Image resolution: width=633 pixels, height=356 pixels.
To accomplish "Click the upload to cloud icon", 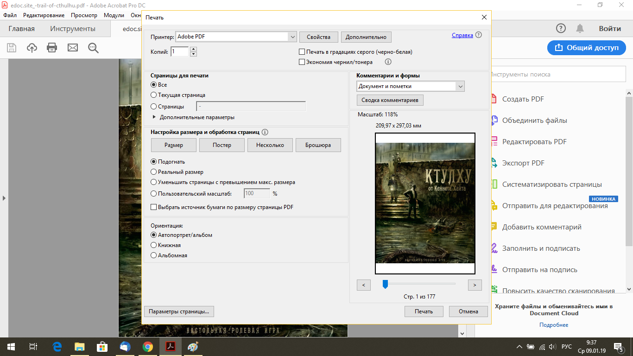I will (32, 48).
